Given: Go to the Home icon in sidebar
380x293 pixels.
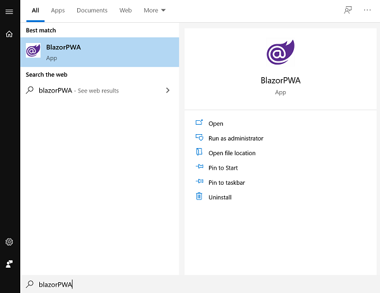Looking at the screenshot, I should [9, 34].
